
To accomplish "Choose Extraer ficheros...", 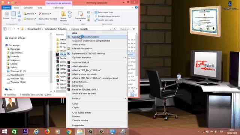I will tap(97, 82).
